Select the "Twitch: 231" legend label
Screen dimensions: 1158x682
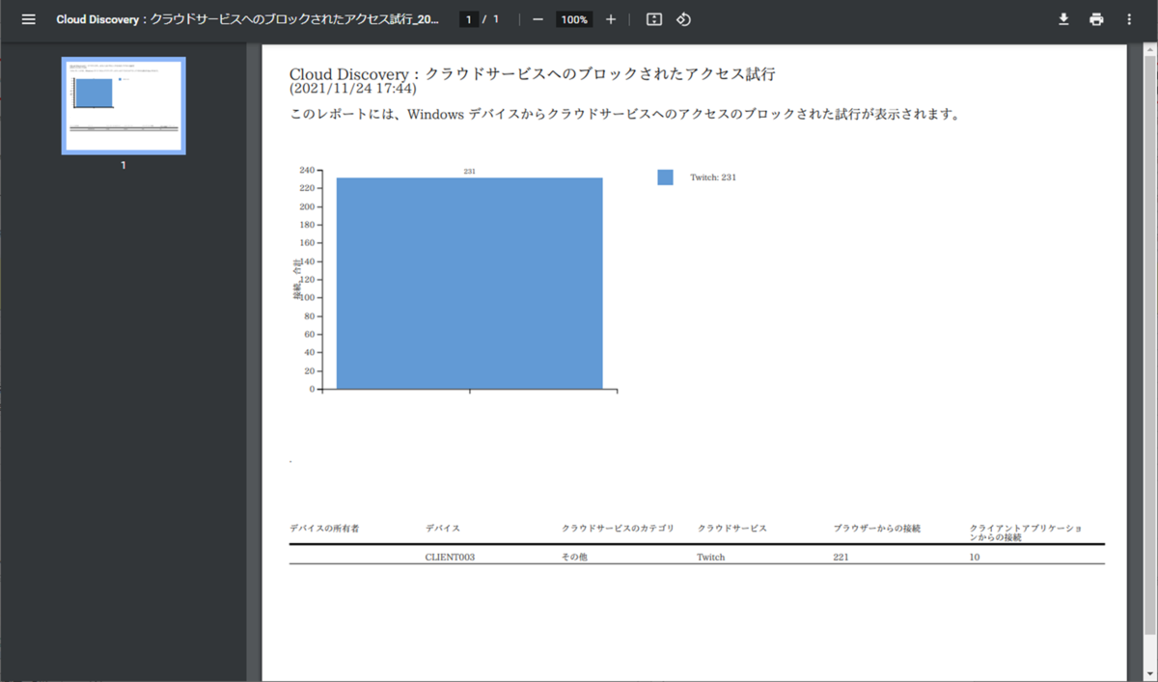click(711, 177)
